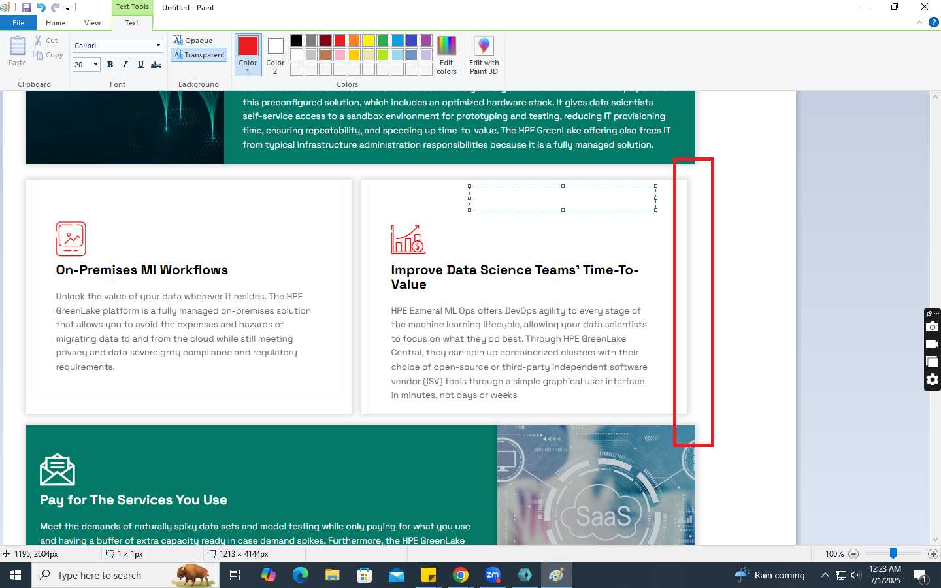Toggle bold formatting
The height and width of the screenshot is (588, 941).
[110, 65]
